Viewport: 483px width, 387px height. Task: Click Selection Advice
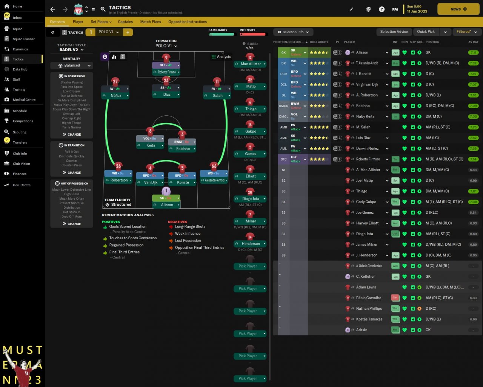394,32
